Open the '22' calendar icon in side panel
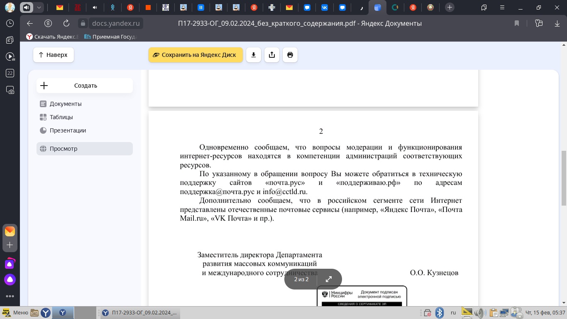The image size is (567, 319). [10, 73]
